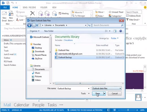The image size is (147, 112).
Task: Click the 2 locations link
Action: click(x=68, y=40)
